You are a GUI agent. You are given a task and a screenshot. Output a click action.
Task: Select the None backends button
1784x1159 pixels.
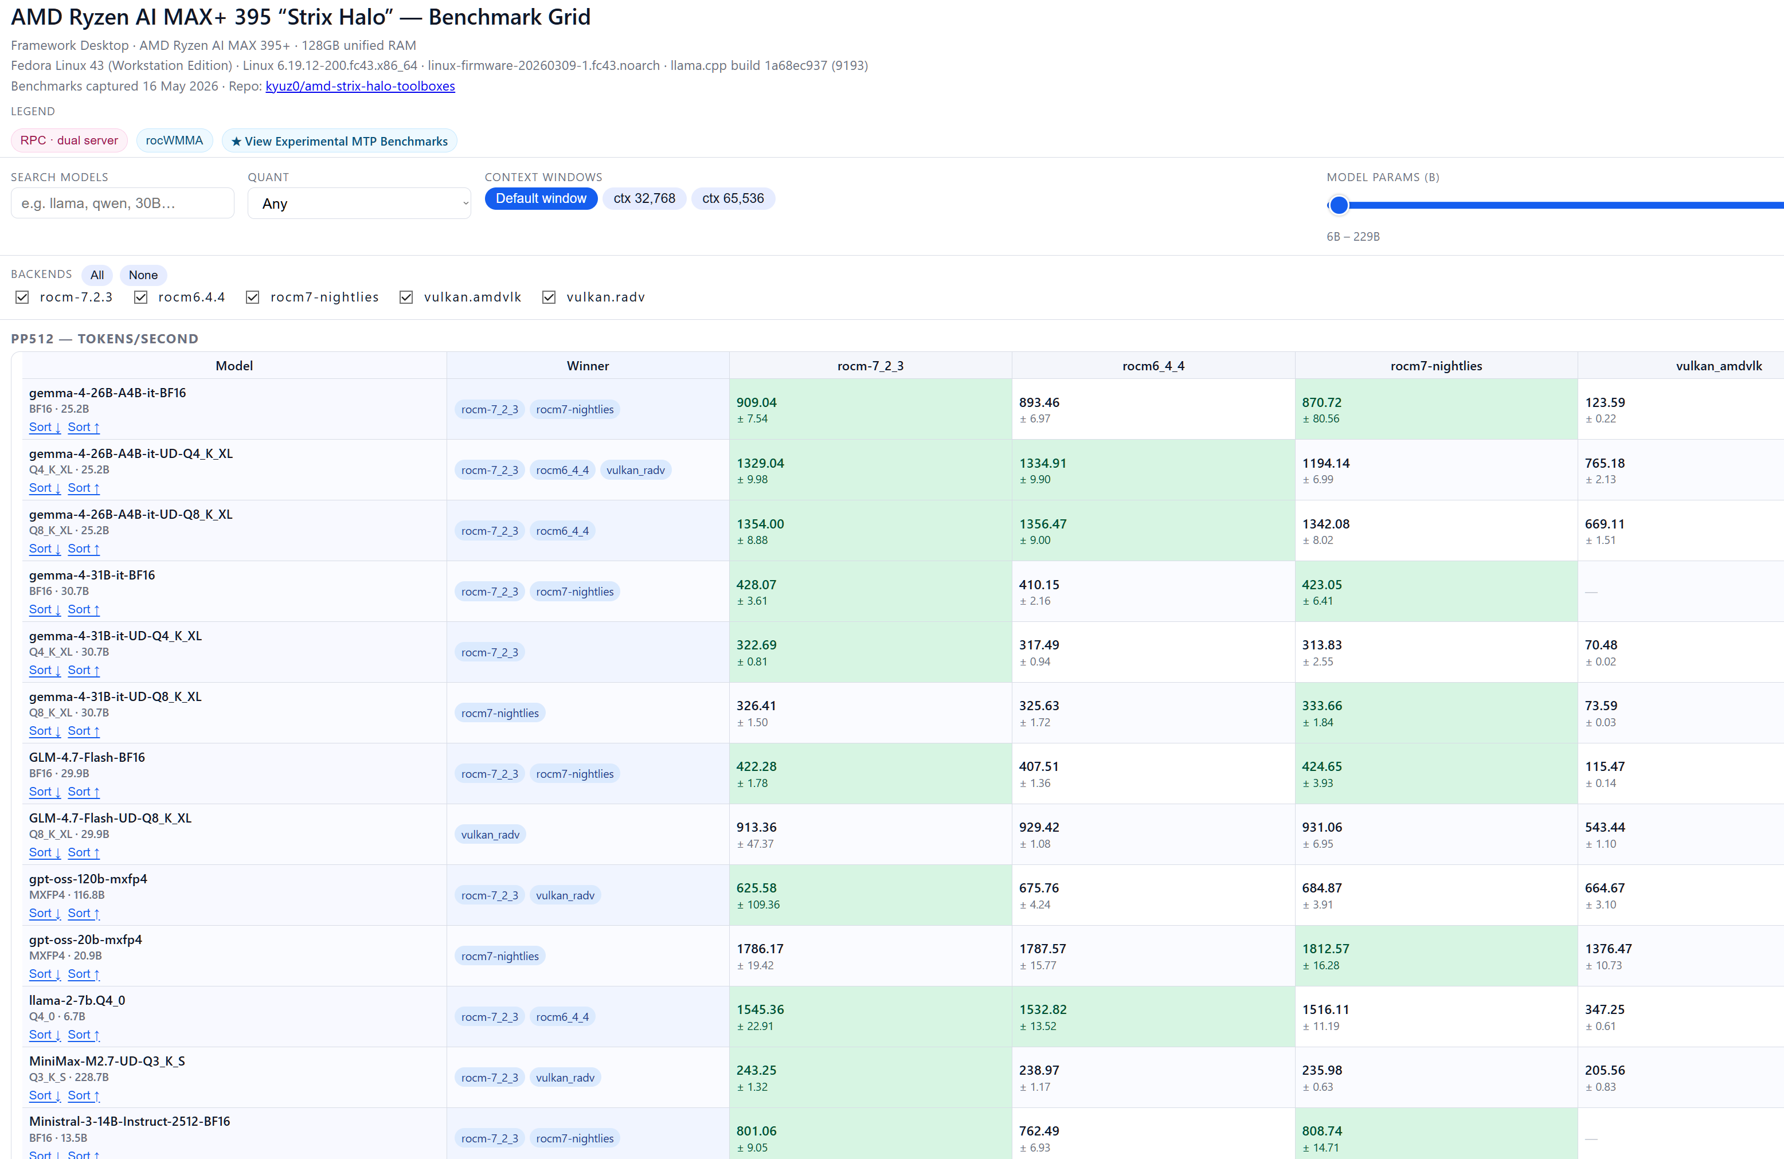coord(143,275)
